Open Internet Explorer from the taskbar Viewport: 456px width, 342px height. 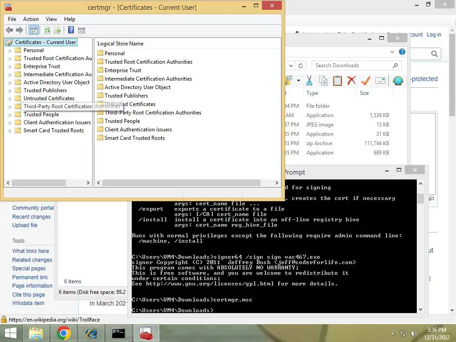point(91,333)
